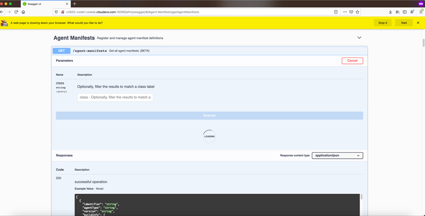Screen dimensions: 425x216
Task: Switch to the Example Value tab
Action: [84, 189]
